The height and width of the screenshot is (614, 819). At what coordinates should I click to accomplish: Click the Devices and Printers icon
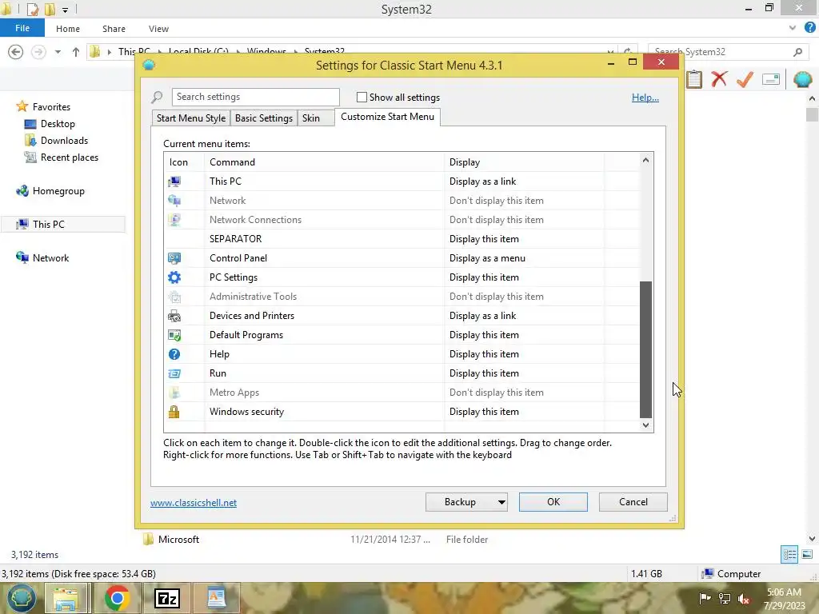pyautogui.click(x=174, y=316)
